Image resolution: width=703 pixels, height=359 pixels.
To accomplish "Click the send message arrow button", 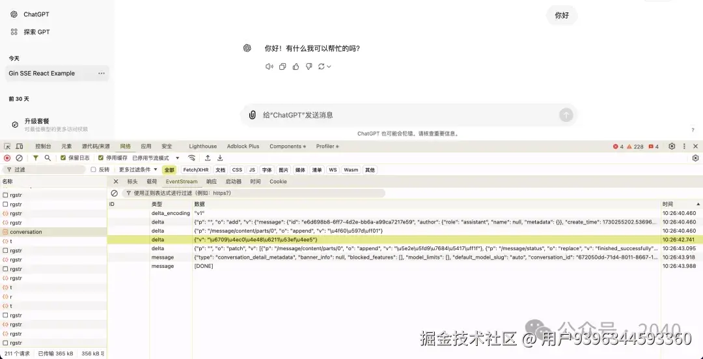I will pyautogui.click(x=566, y=115).
